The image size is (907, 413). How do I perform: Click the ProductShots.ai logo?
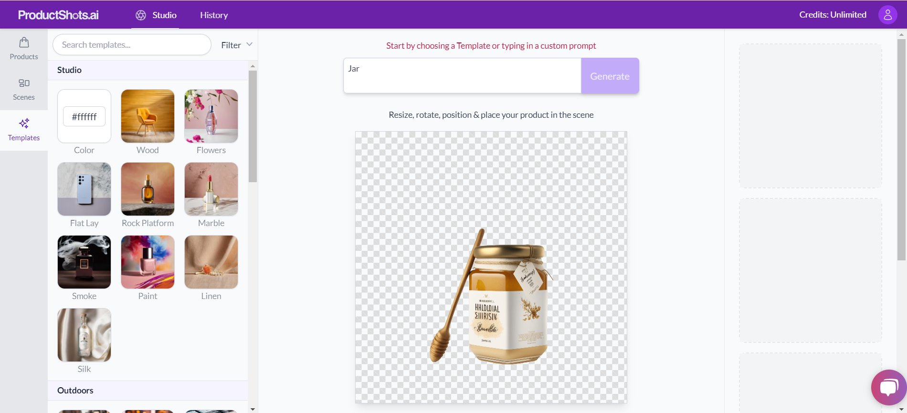[58, 15]
